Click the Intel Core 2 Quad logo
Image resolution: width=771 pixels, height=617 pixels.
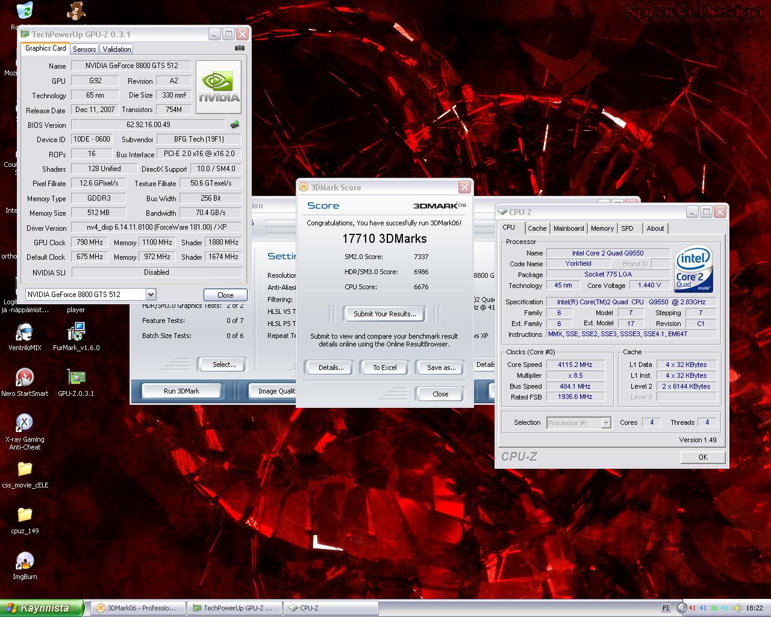click(x=694, y=269)
